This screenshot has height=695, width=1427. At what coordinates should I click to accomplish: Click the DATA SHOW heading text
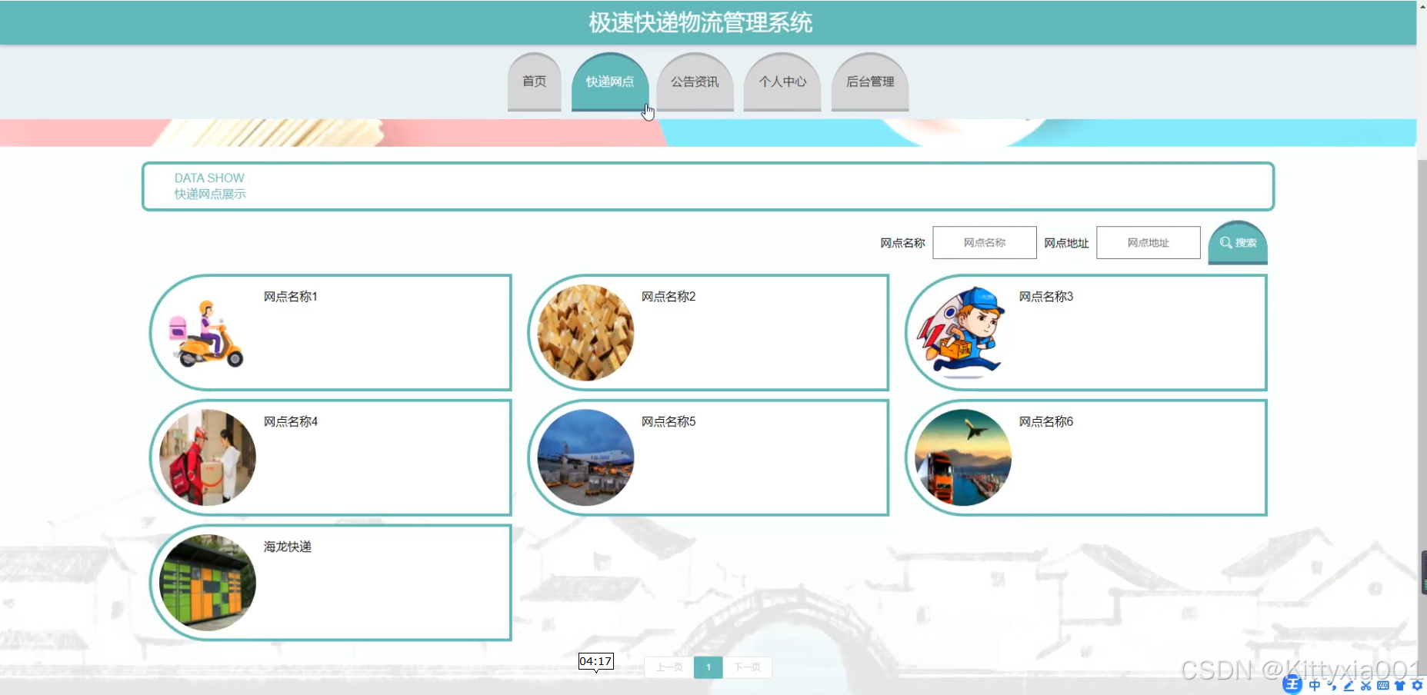coord(209,178)
